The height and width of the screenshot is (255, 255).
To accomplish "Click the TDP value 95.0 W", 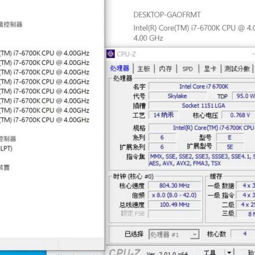I will (x=244, y=96).
